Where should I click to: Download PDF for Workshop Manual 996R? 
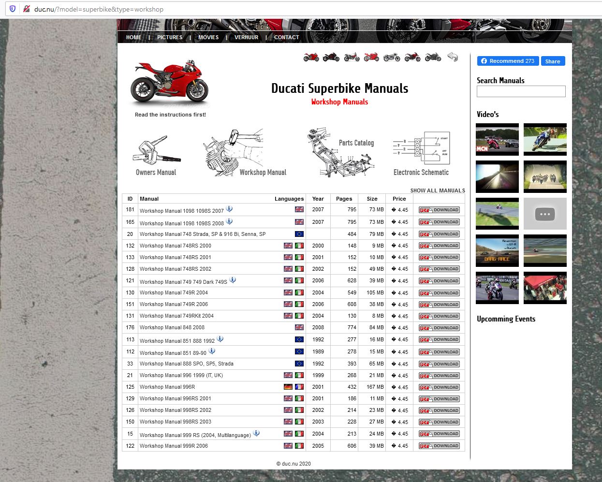click(x=439, y=387)
